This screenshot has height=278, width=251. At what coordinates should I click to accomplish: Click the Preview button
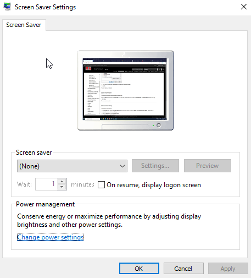(x=208, y=166)
